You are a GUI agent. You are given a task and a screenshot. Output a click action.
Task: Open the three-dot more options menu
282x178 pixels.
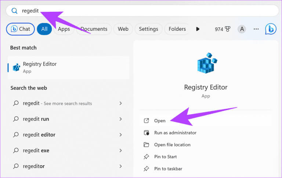coord(256,29)
